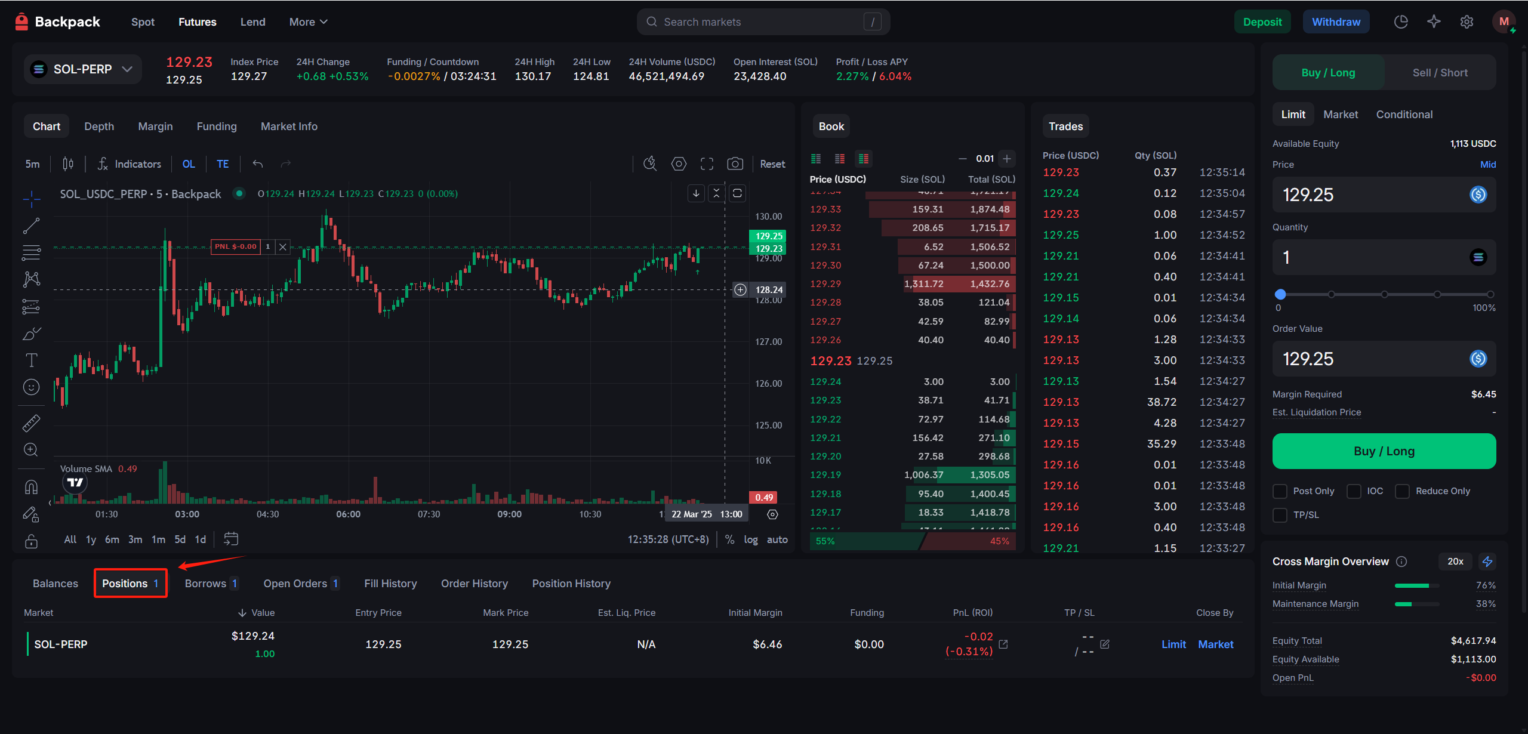Screen dimensions: 1528x734
Task: Select the Text annotation tool
Action: coord(31,360)
